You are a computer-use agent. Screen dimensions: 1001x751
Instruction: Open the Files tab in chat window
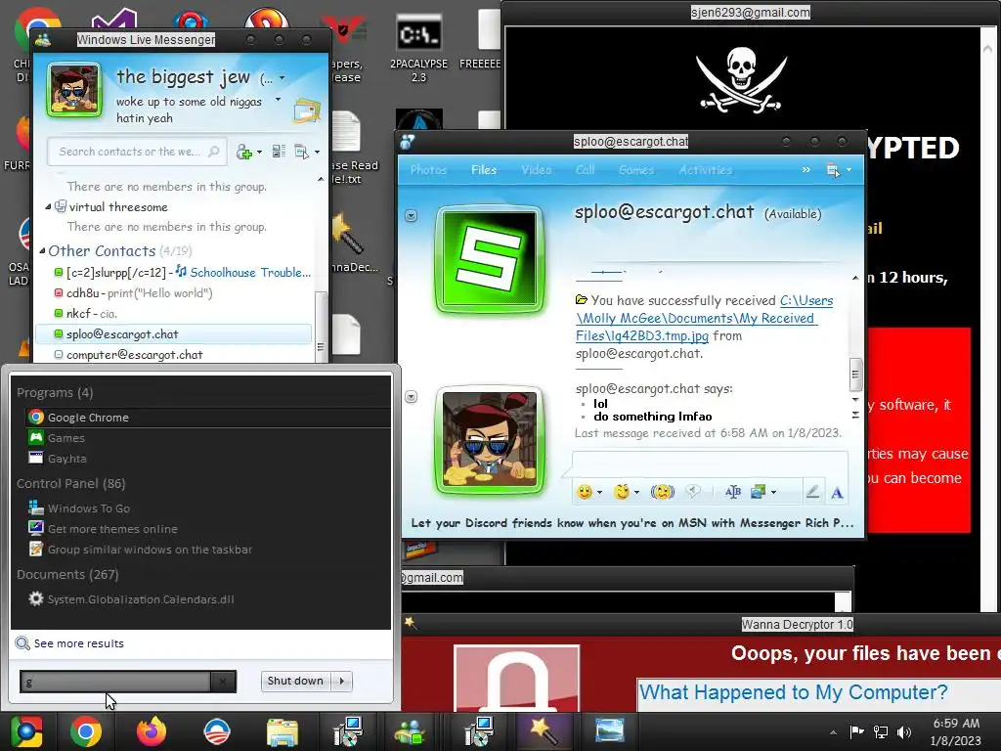[484, 170]
